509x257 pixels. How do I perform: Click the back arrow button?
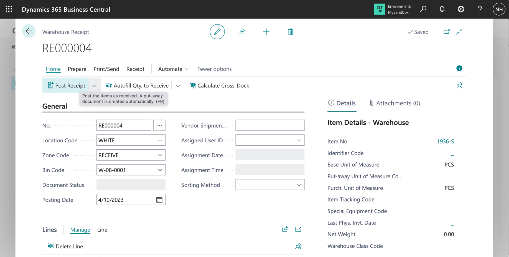click(x=29, y=31)
